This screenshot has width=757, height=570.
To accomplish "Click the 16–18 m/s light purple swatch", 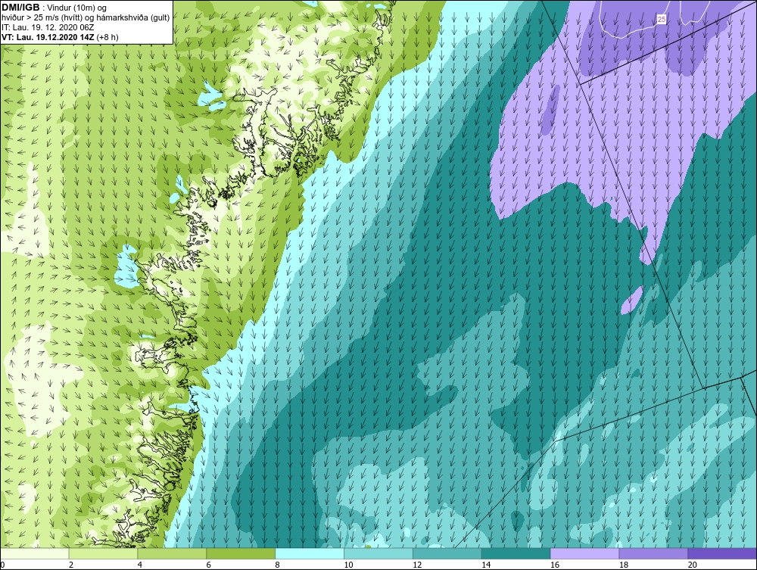I will (584, 553).
